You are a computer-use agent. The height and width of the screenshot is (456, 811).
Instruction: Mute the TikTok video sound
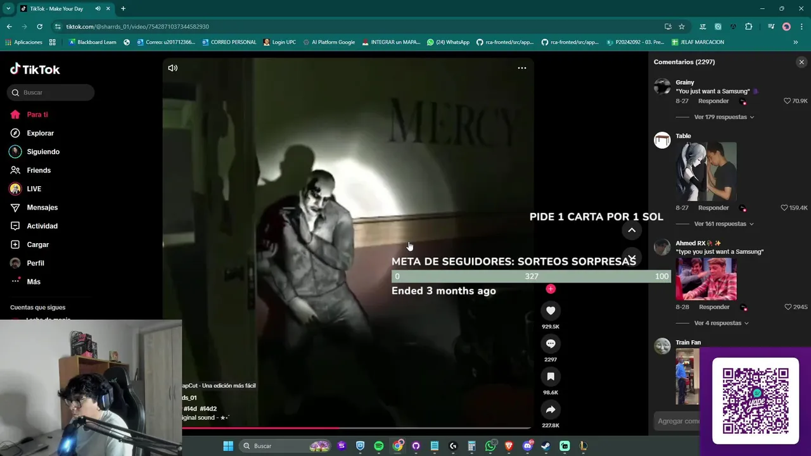[172, 68]
